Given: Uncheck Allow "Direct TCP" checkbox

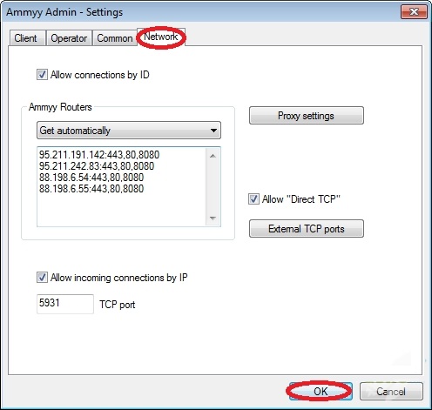Looking at the screenshot, I should [253, 199].
